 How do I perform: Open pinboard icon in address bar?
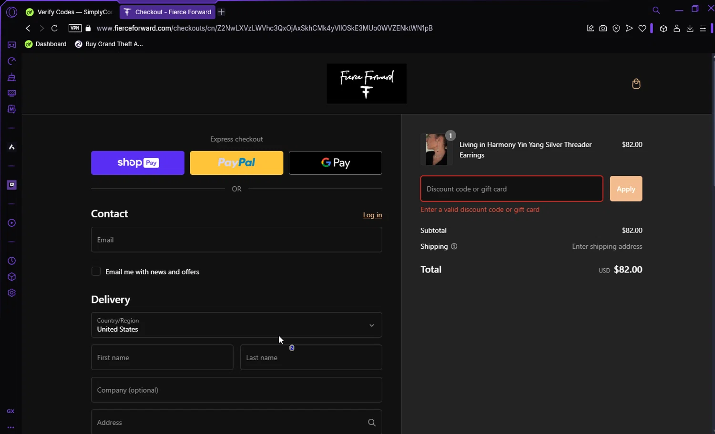point(590,29)
